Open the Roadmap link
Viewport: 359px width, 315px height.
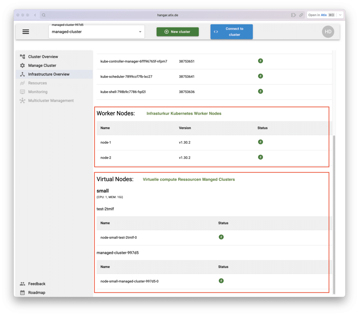click(x=37, y=293)
